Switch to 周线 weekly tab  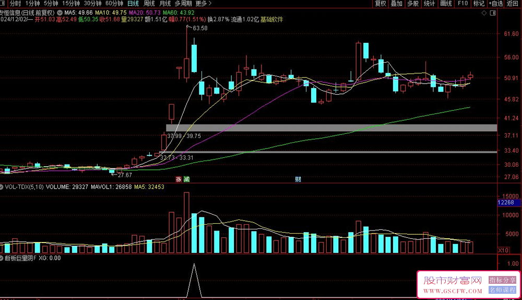coord(149,3)
